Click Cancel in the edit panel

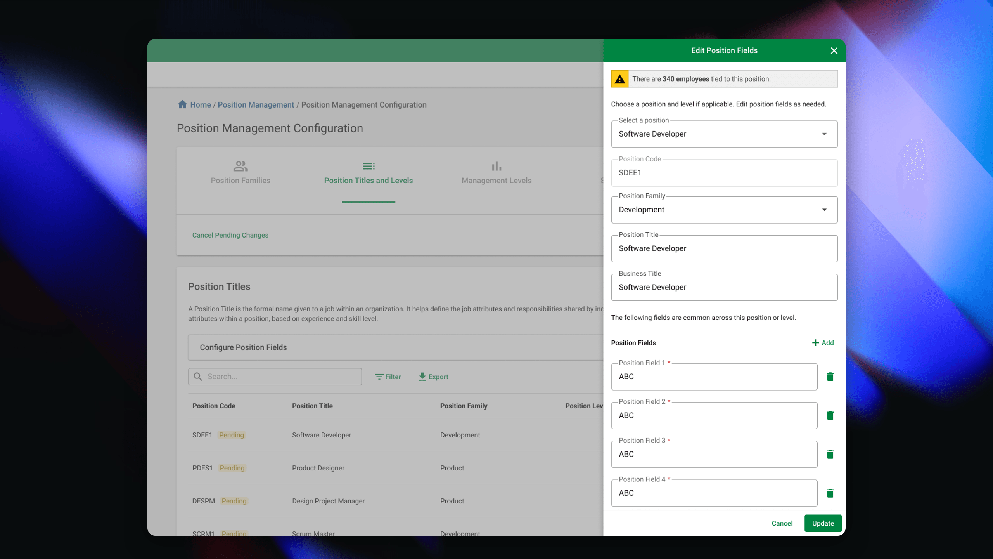(x=782, y=523)
